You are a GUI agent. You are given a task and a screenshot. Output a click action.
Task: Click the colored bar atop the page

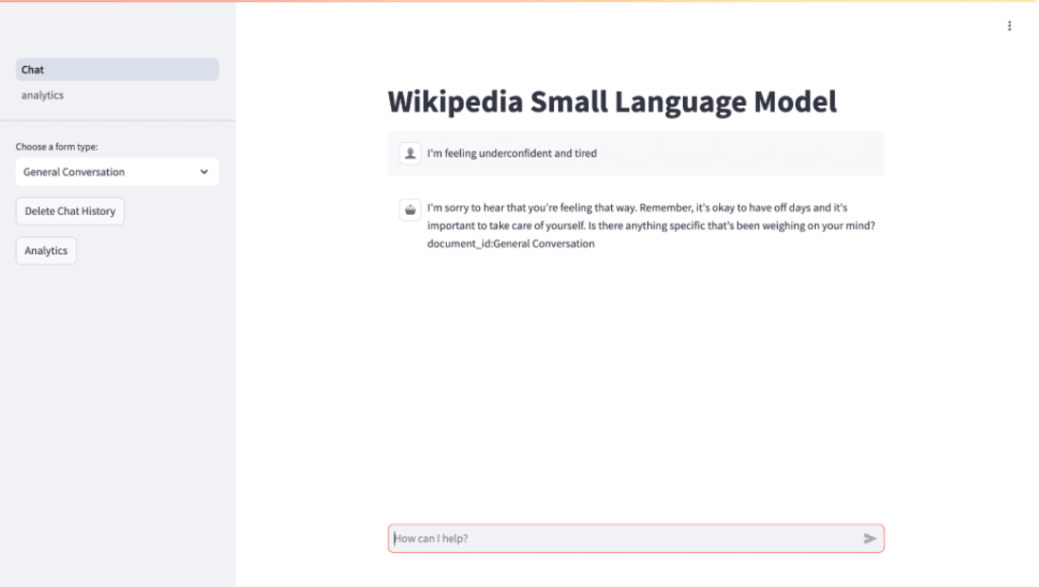pos(519,1)
